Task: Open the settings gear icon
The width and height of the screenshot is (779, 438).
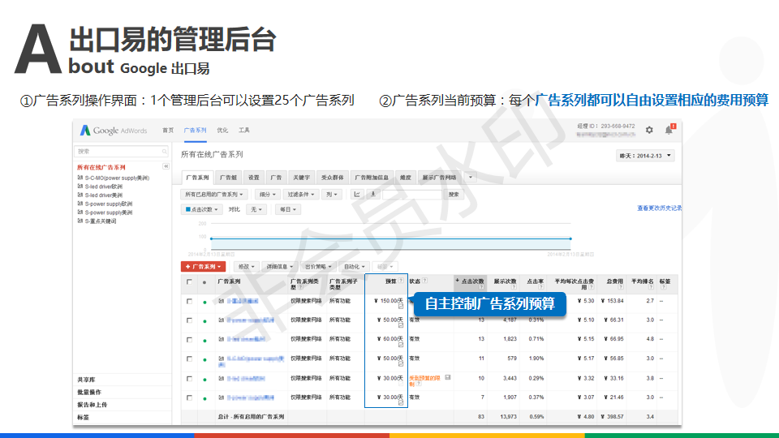Action: (649, 130)
